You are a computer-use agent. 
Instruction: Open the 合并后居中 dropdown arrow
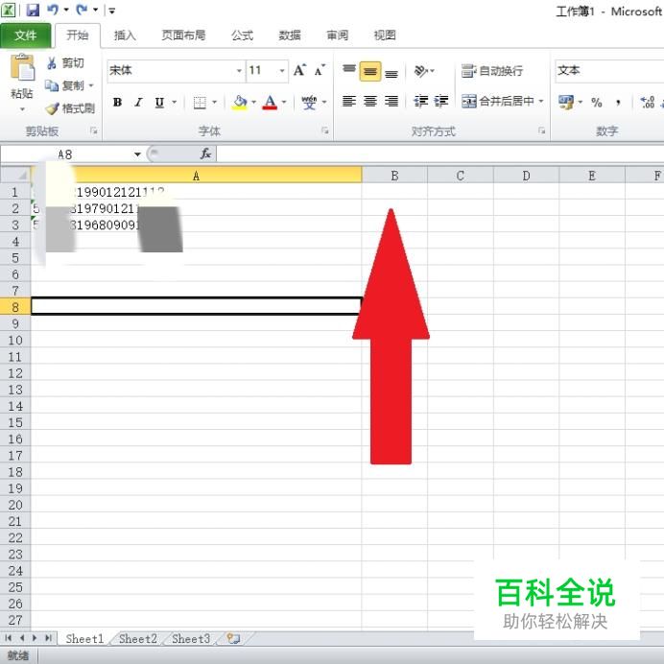point(541,101)
